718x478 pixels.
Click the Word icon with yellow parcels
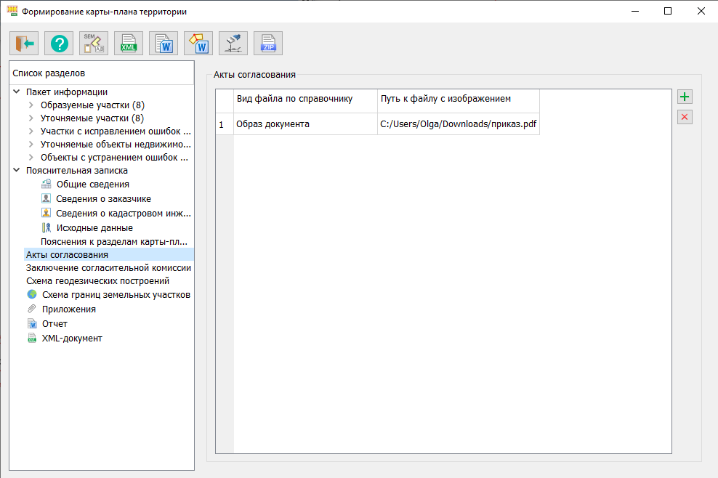[x=198, y=44]
